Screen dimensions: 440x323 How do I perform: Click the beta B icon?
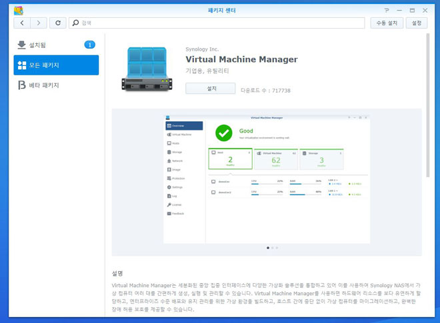[21, 85]
